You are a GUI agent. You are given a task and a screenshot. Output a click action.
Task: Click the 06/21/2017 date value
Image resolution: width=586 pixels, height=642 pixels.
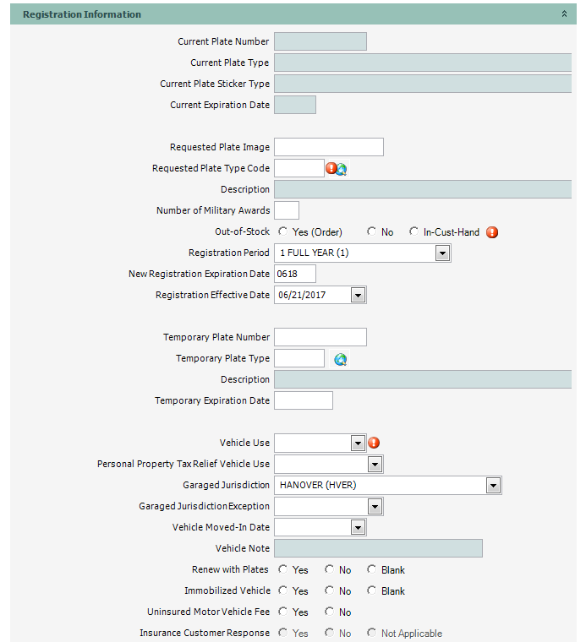(302, 295)
